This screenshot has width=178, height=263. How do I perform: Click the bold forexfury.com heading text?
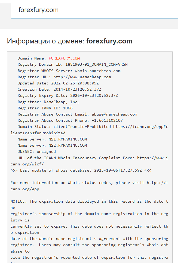pos(109,41)
